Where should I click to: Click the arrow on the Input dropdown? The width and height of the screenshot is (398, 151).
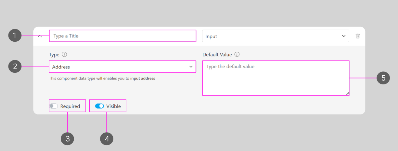click(344, 36)
